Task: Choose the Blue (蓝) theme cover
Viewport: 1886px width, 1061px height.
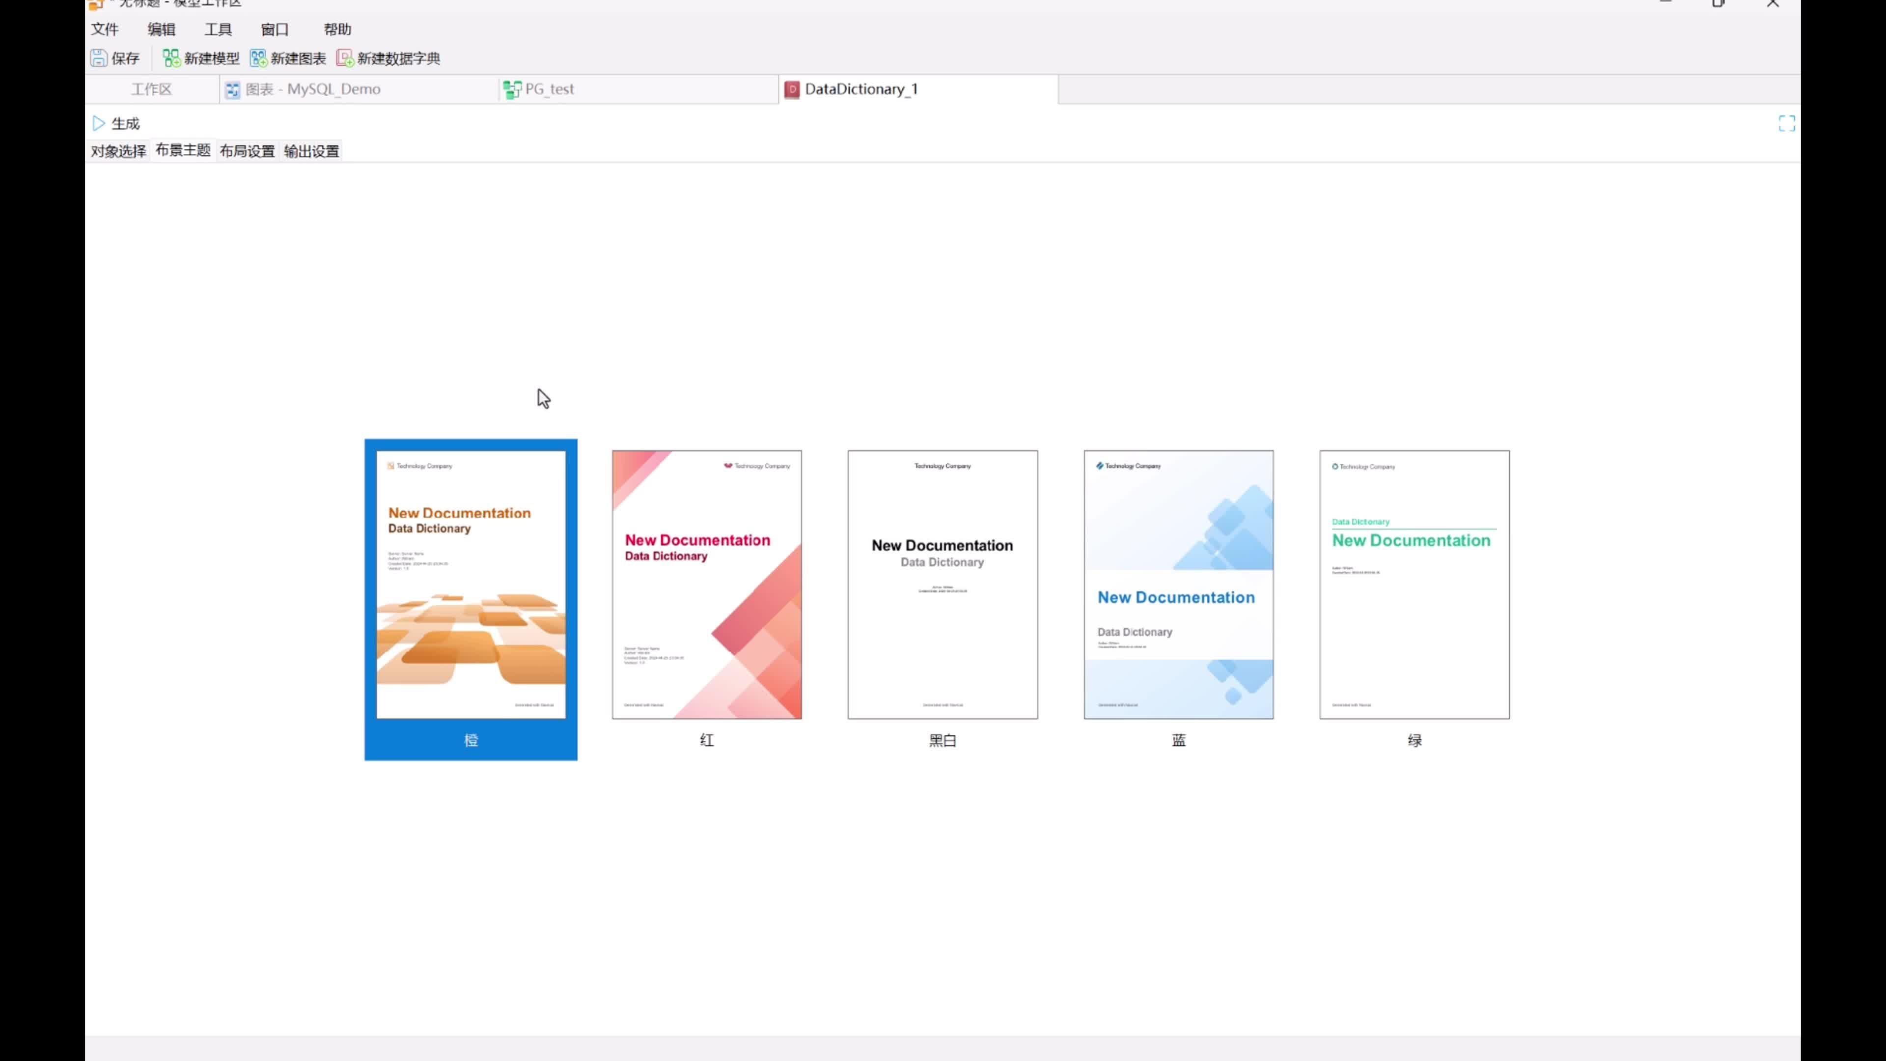Action: coord(1178,585)
